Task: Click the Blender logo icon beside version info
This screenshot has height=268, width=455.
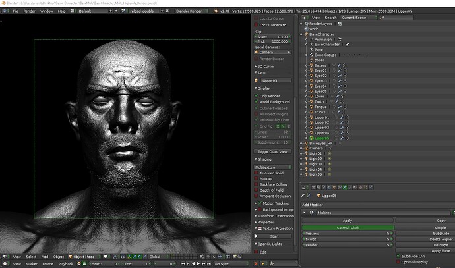Action: (216, 11)
